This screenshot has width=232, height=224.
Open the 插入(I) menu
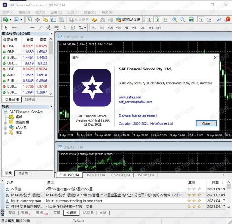(40, 12)
